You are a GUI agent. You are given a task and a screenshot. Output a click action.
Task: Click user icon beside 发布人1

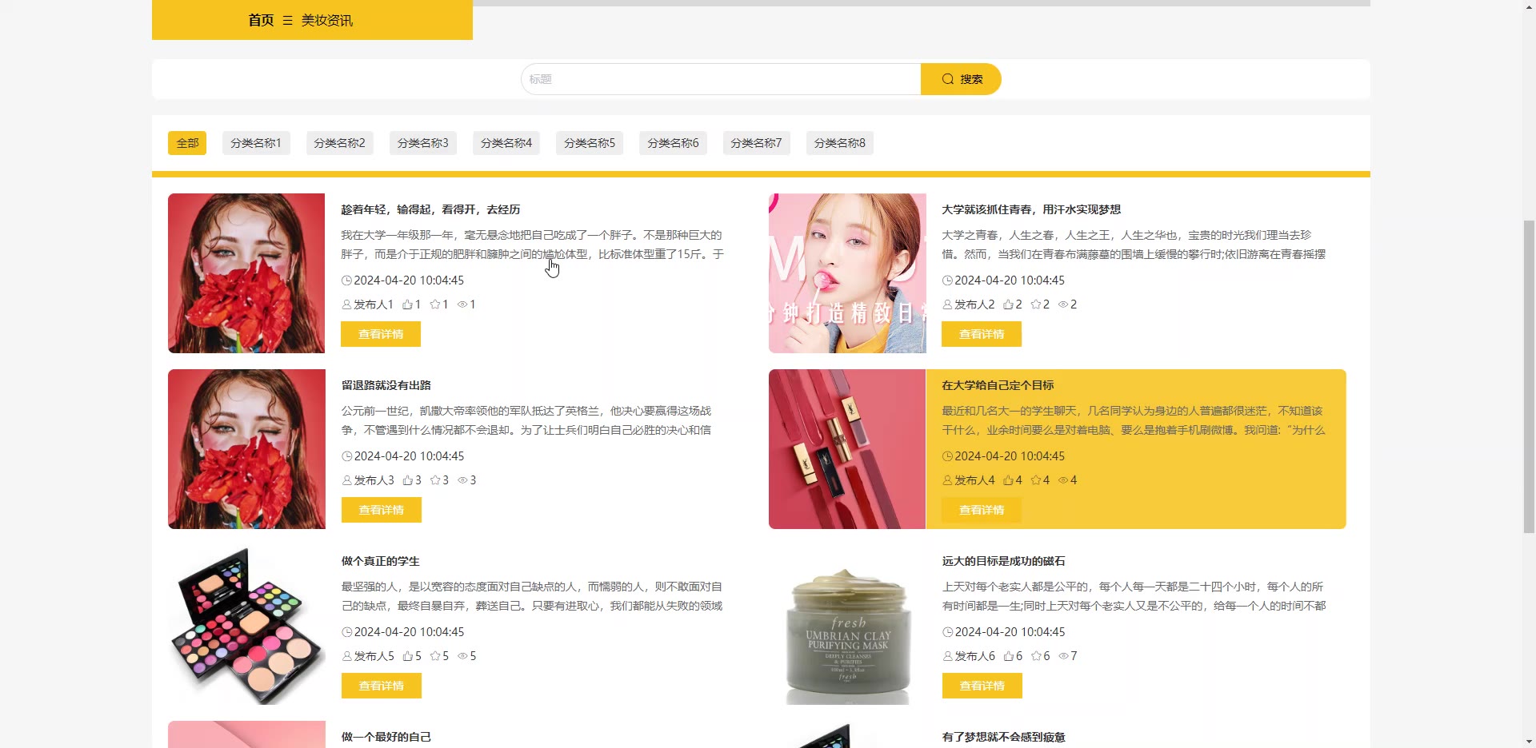coord(346,304)
